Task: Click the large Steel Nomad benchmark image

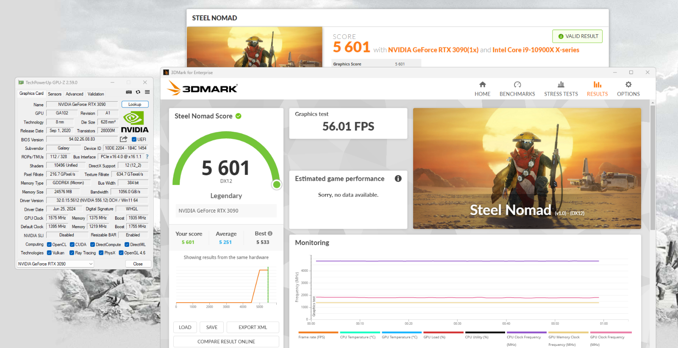Action: click(x=527, y=168)
